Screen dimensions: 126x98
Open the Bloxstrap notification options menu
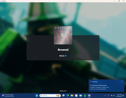tap(118, 82)
